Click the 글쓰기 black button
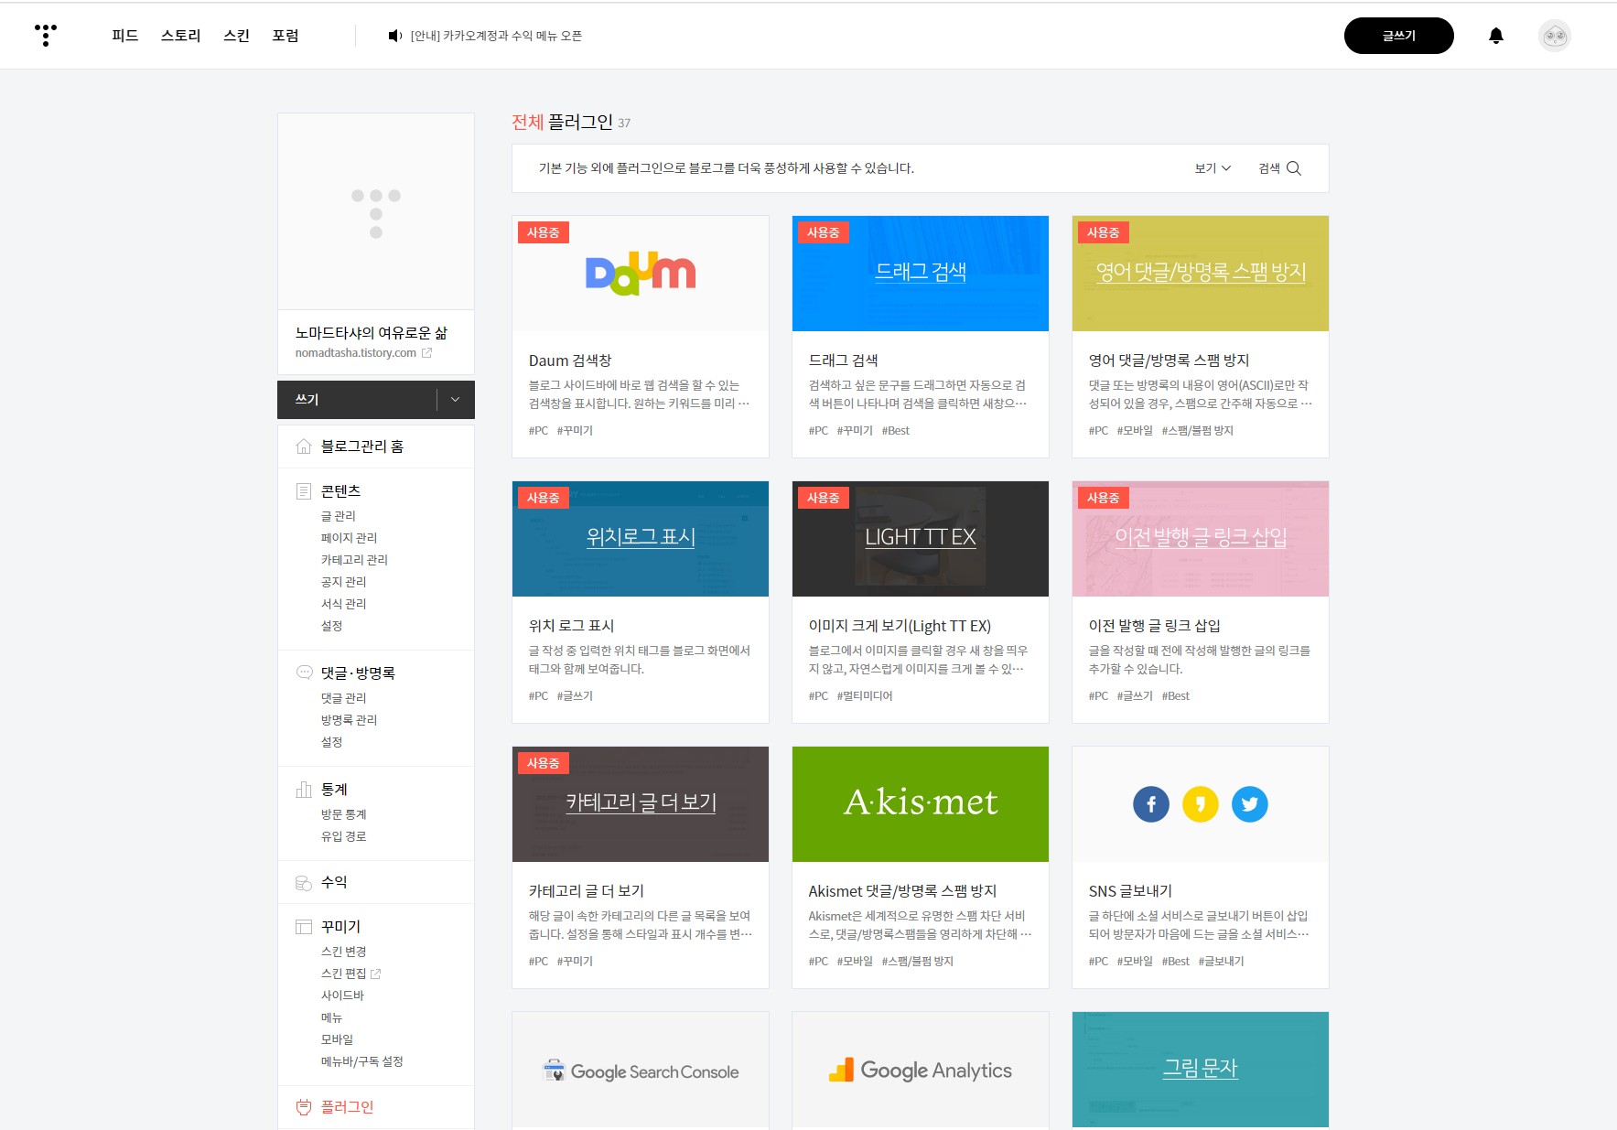 [x=1398, y=36]
